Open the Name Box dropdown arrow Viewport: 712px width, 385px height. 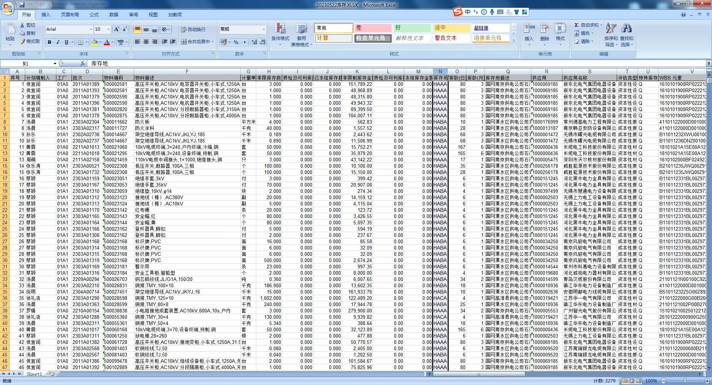55,64
